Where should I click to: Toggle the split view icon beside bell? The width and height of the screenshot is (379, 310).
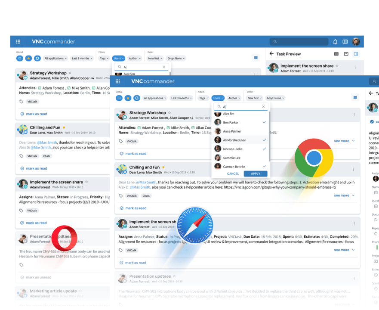(x=345, y=42)
